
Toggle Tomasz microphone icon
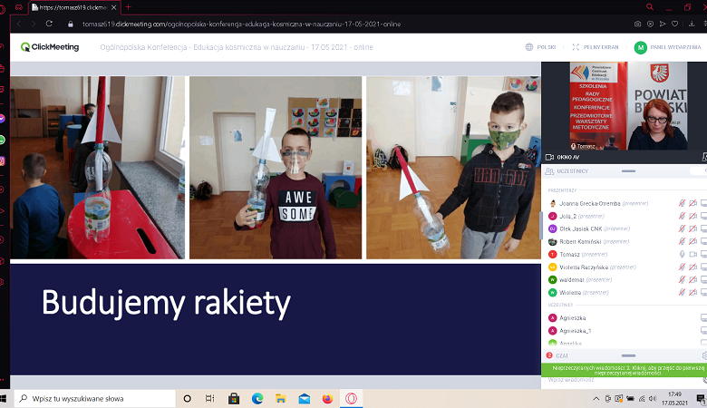[682, 254]
